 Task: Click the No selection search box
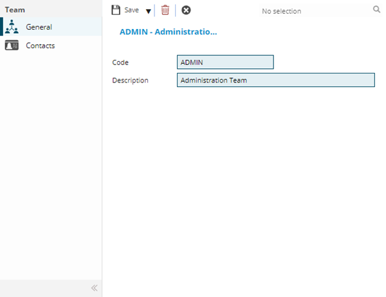(312, 11)
